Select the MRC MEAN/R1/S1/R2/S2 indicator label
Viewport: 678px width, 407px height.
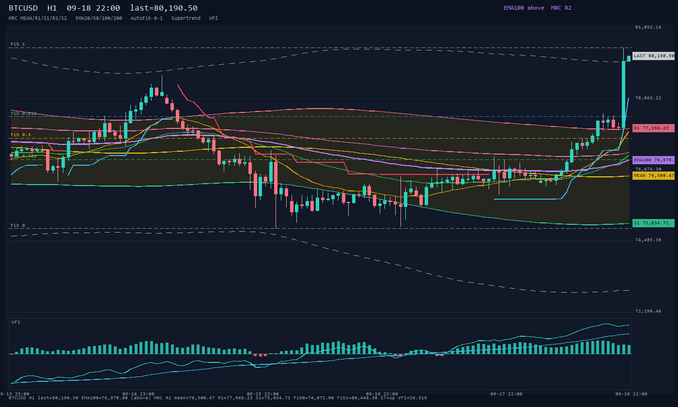pos(38,18)
